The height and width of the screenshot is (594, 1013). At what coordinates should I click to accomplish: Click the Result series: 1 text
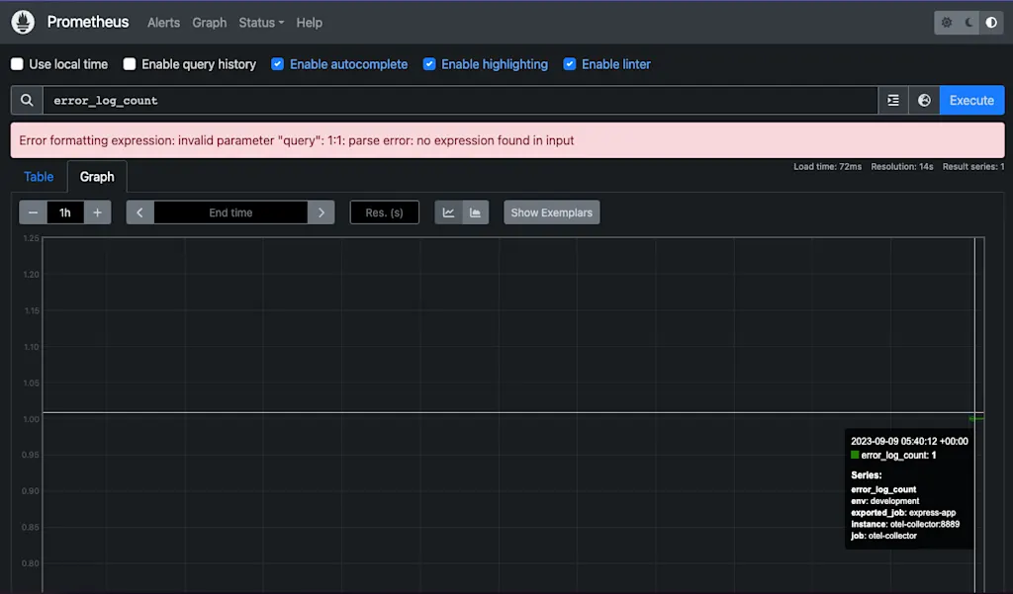click(x=973, y=167)
